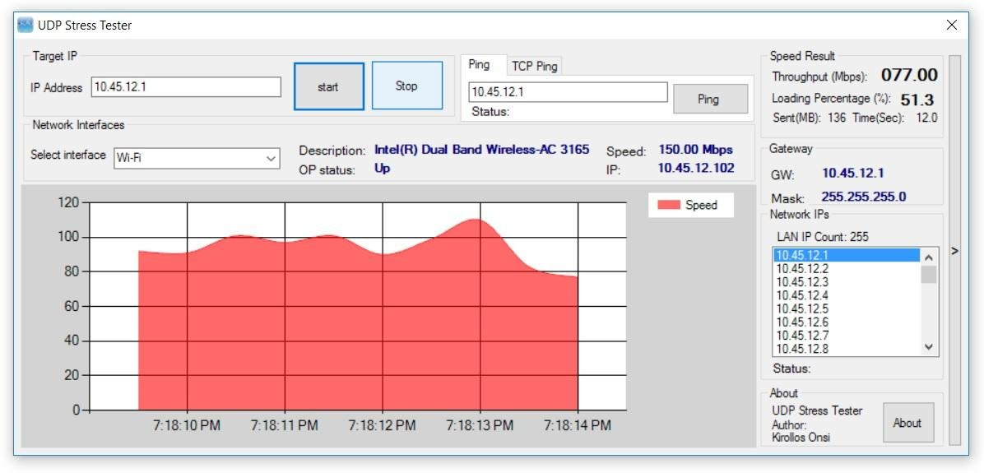
Task: Click the Time(Sec) value 12.0
Action: point(927,118)
